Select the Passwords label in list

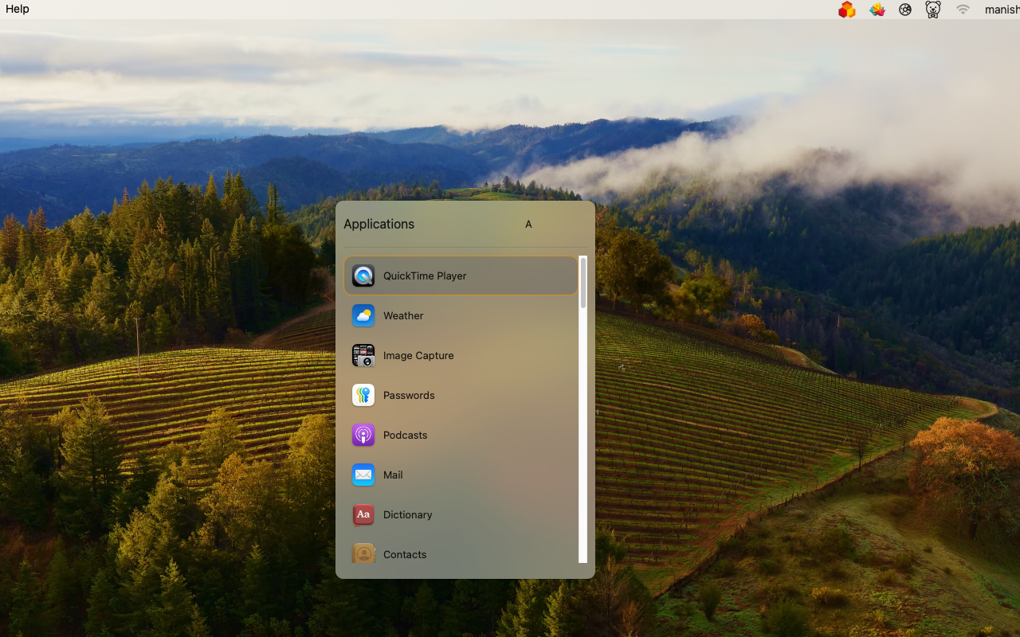point(409,395)
